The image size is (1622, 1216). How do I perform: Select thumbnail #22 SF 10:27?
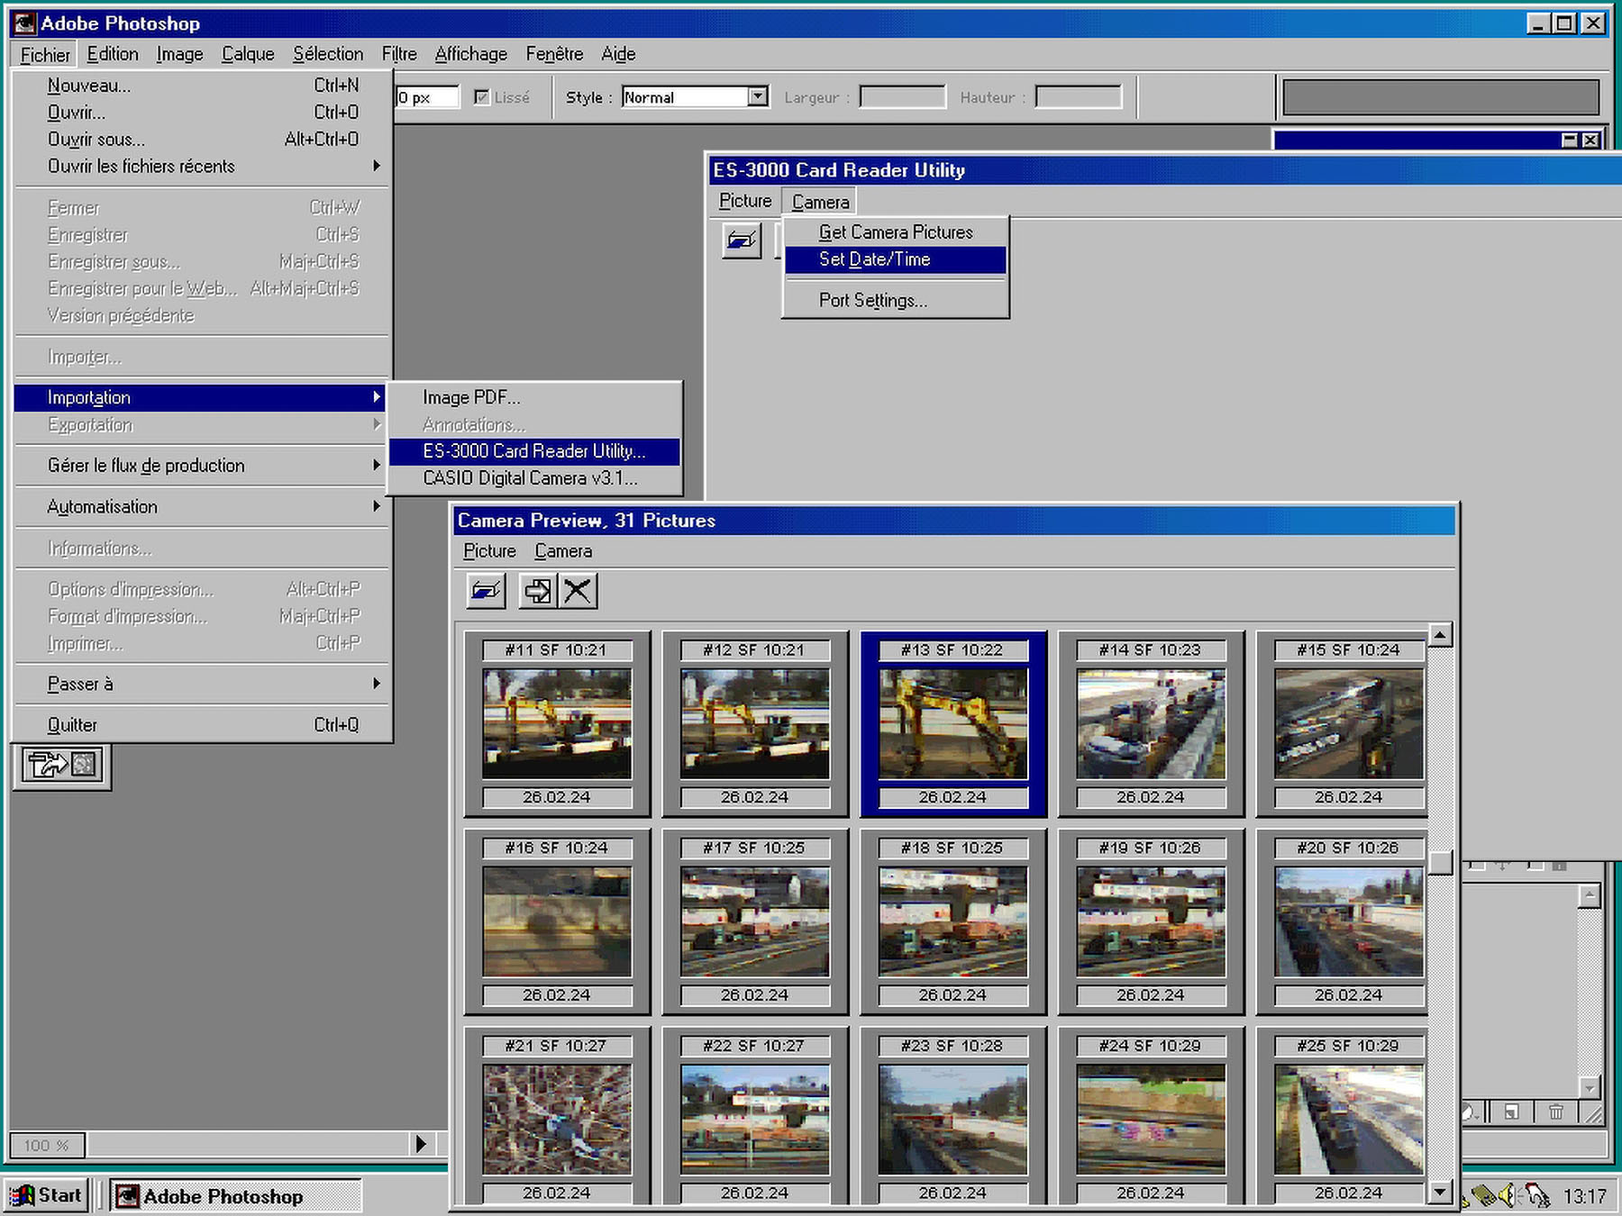point(755,1115)
